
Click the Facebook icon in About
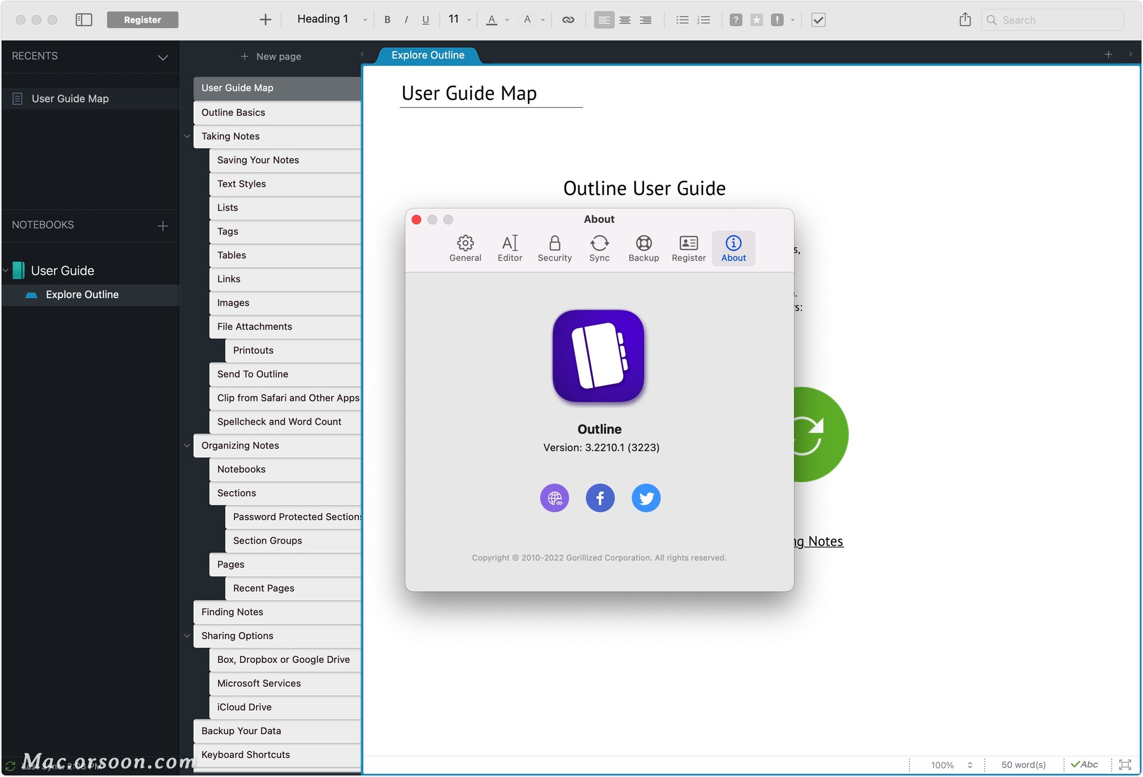[x=599, y=498]
